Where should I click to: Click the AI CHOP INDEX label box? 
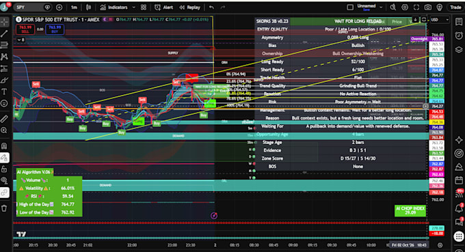point(410,210)
